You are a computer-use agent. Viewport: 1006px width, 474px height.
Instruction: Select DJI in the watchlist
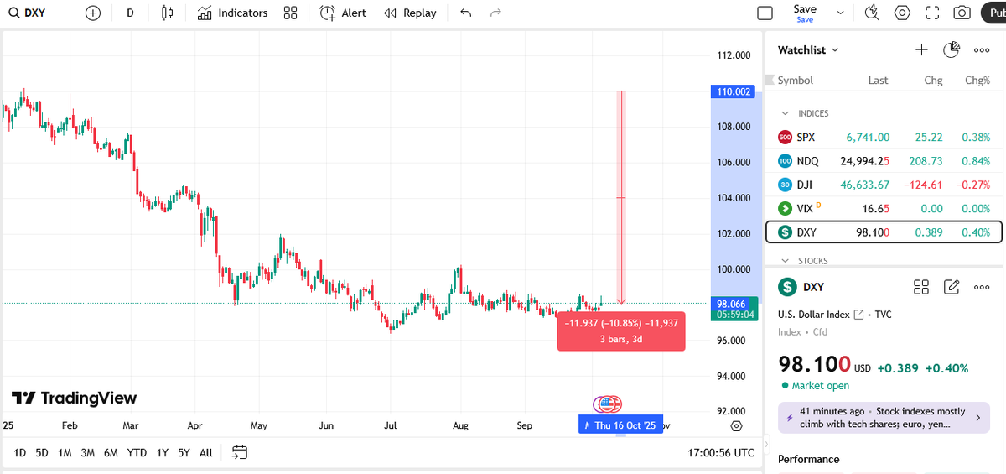(x=884, y=185)
